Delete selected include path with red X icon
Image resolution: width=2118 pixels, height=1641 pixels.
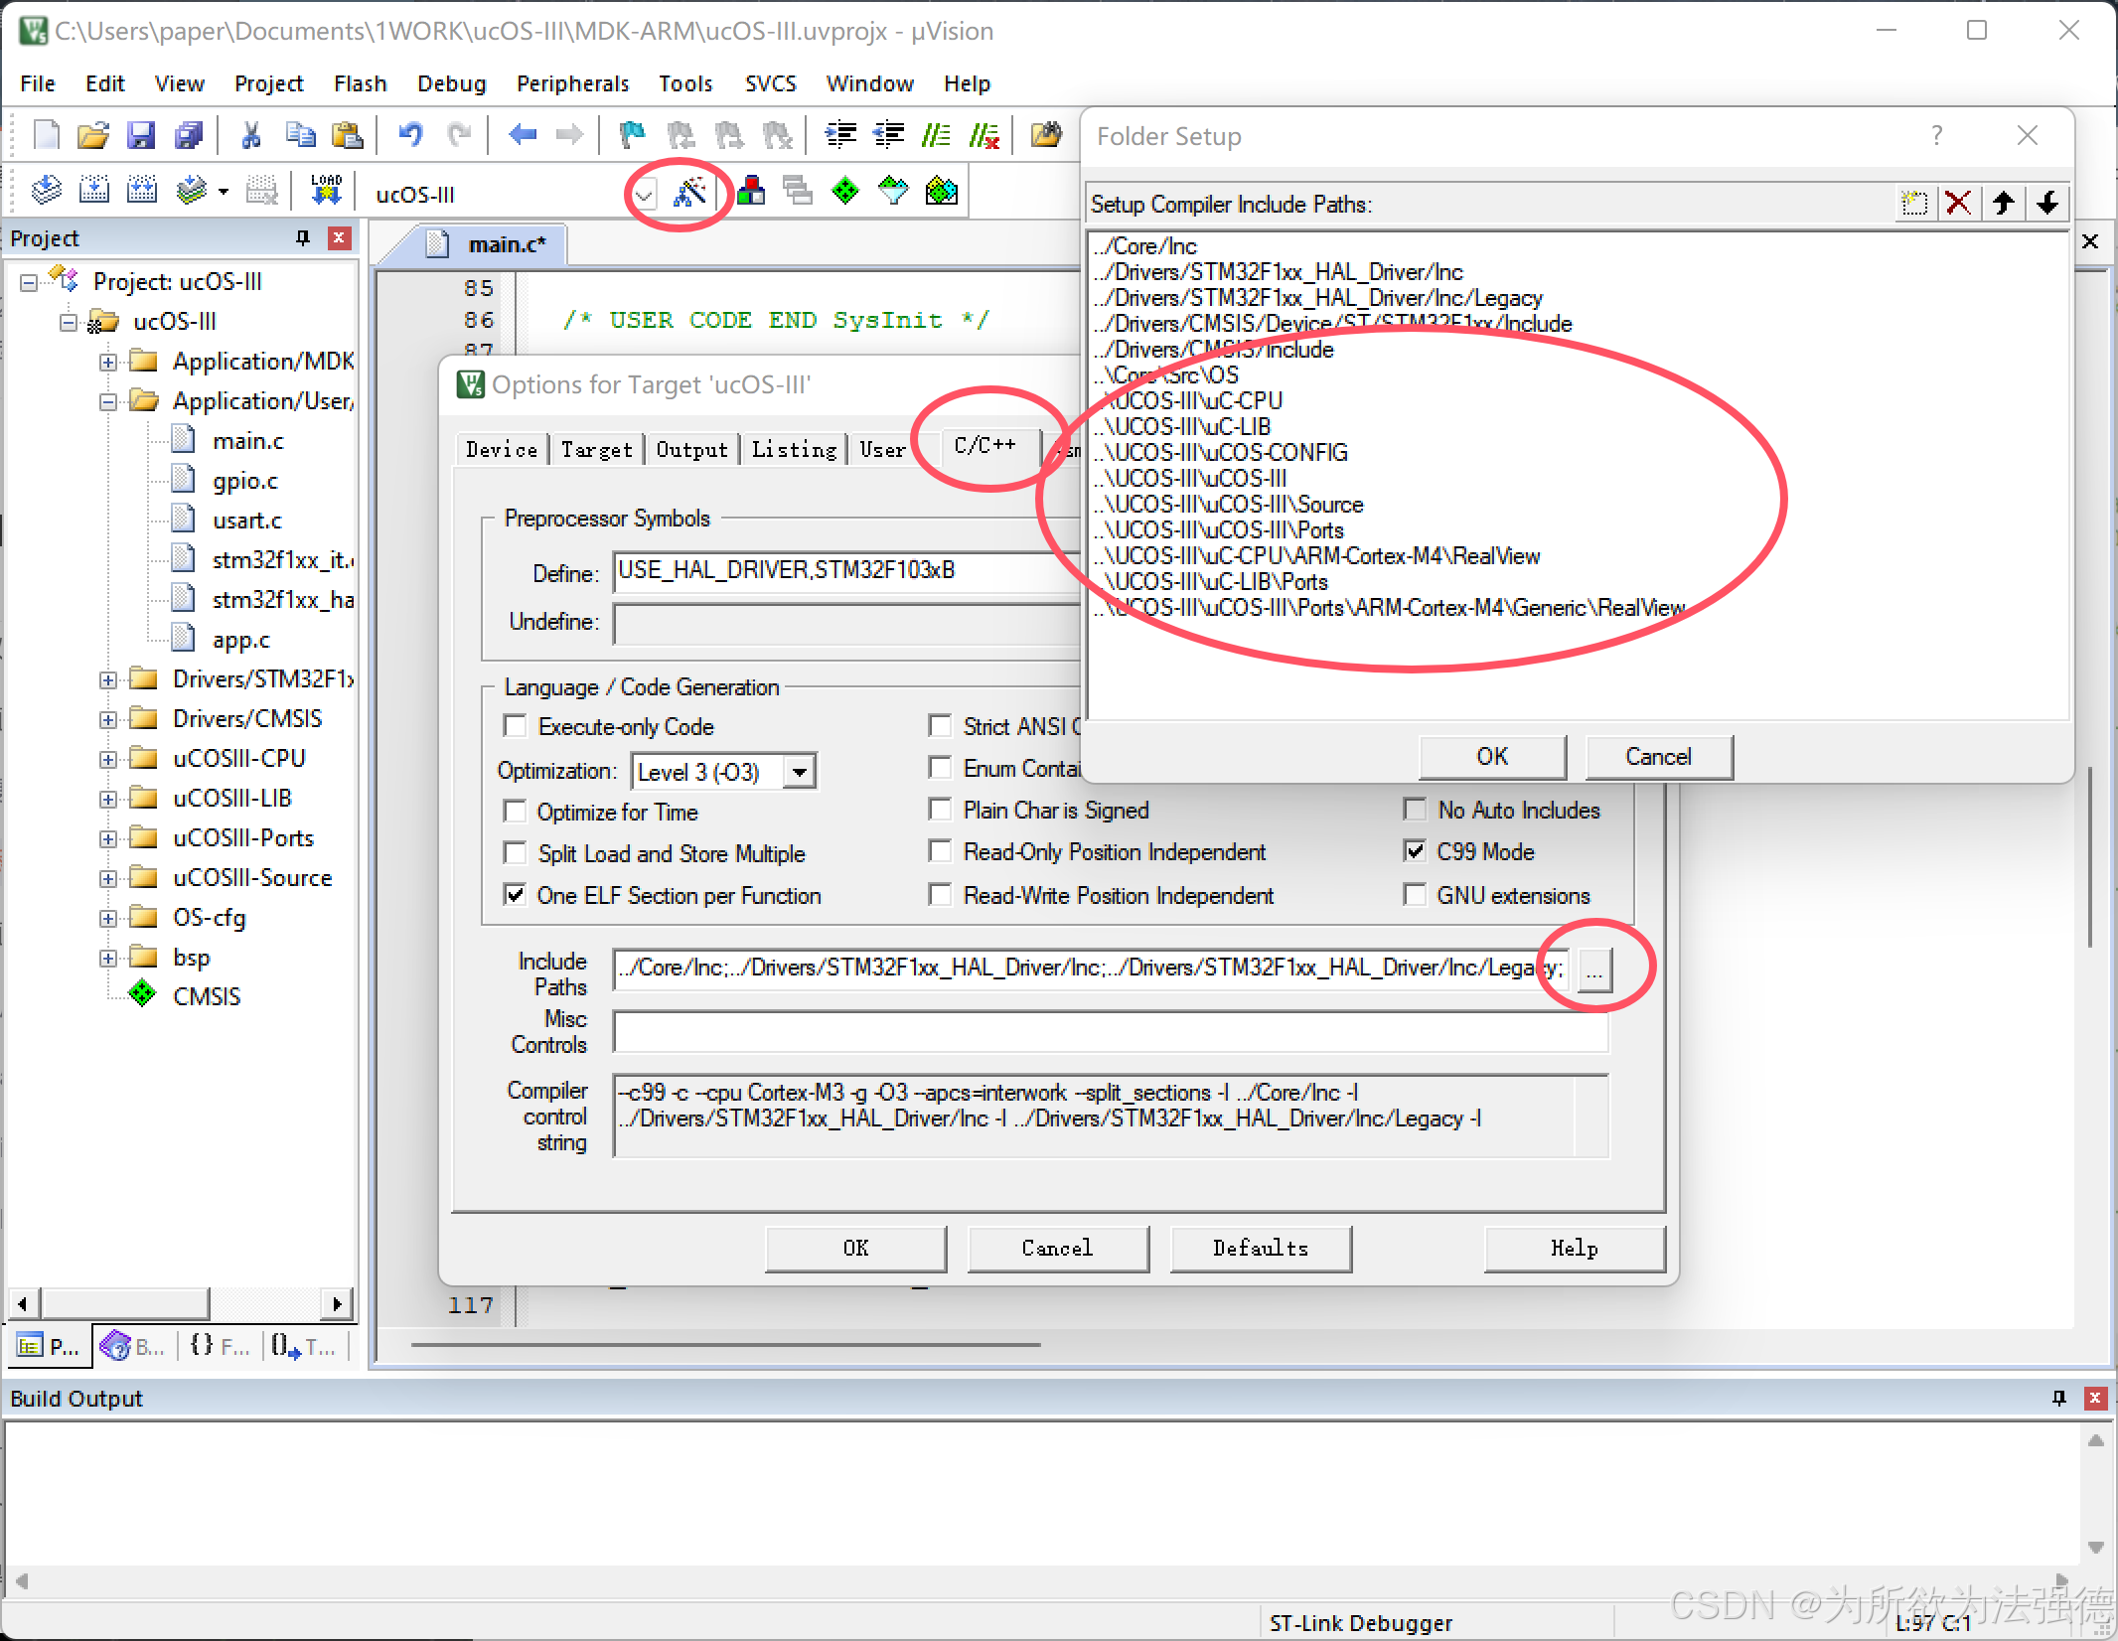[1959, 203]
